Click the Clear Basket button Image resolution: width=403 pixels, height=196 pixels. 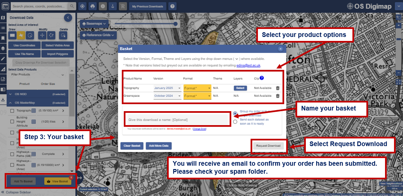click(132, 146)
